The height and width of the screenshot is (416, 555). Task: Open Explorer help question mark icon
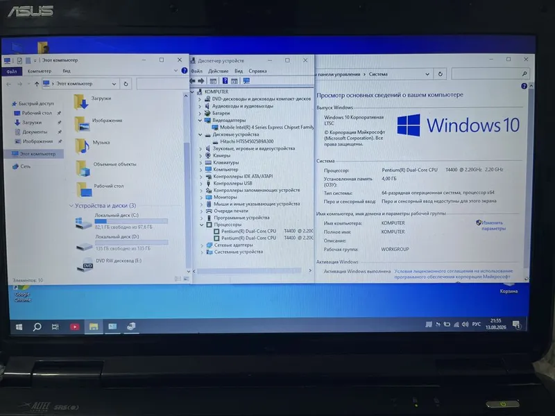[x=185, y=71]
